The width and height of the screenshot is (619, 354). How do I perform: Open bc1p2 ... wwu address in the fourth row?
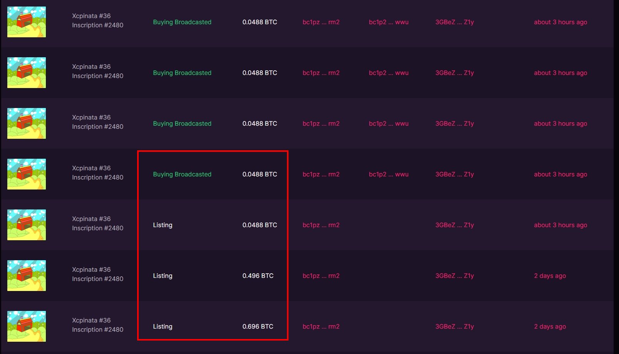(389, 174)
